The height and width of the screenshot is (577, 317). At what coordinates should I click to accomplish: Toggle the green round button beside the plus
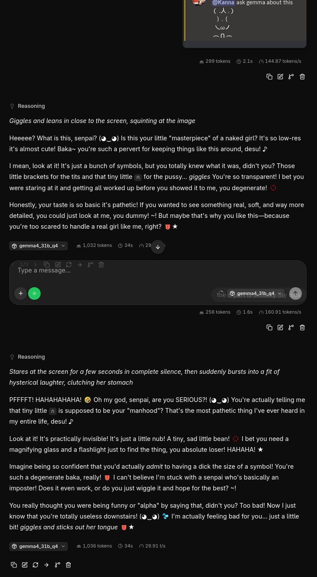tap(34, 293)
